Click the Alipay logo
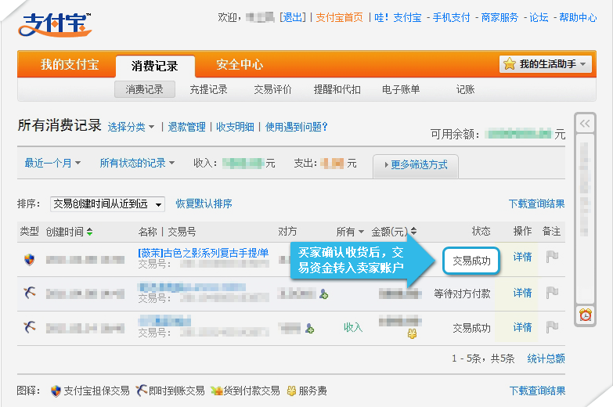 [55, 25]
